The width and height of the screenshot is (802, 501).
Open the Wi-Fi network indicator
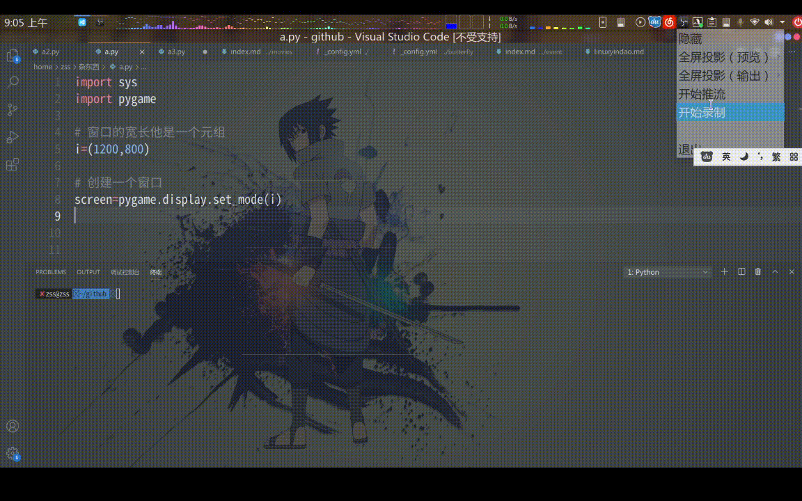click(x=755, y=22)
